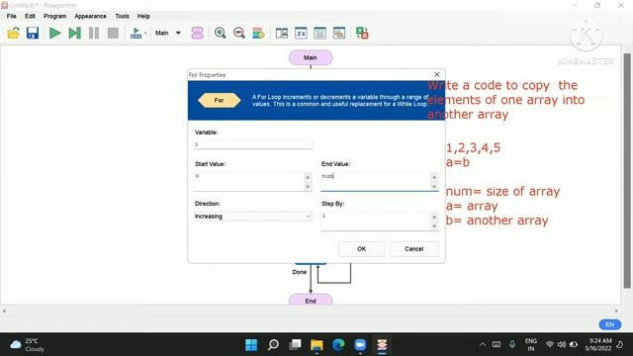Open the Tools menu
Viewport: 633px width, 356px height.
point(122,16)
